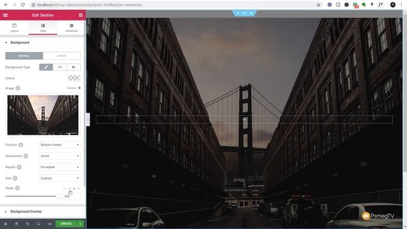Open the Repeat dropdown showing No-repeat
407x229 pixels.
[60, 167]
